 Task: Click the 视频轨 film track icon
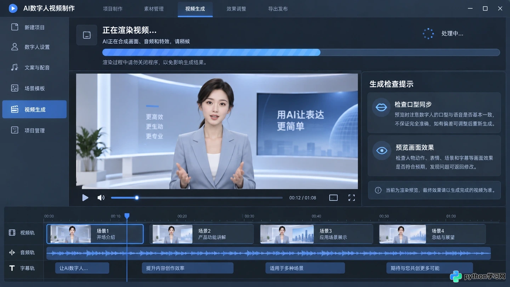click(12, 232)
